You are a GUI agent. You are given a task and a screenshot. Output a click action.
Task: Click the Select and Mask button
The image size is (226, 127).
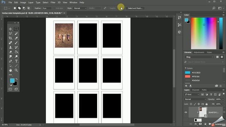tap(135, 8)
